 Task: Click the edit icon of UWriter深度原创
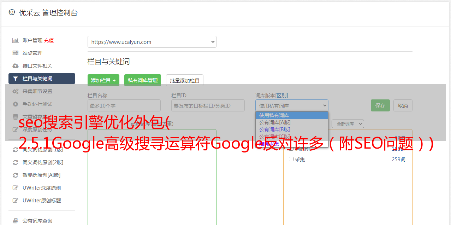click(x=15, y=188)
